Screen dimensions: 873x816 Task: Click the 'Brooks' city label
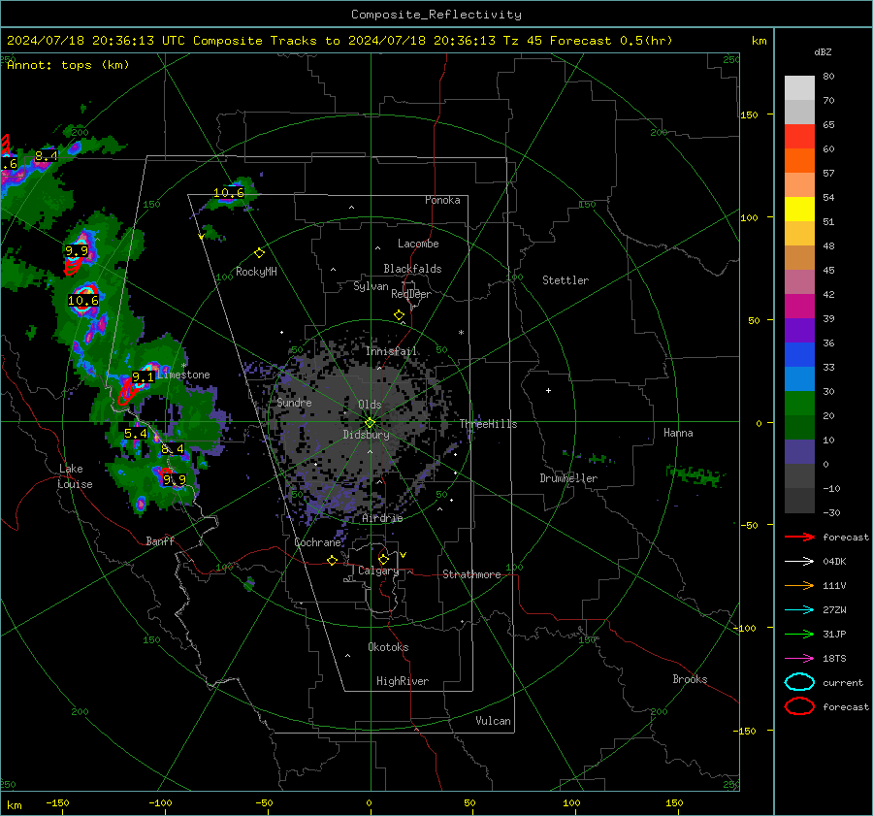tap(690, 679)
